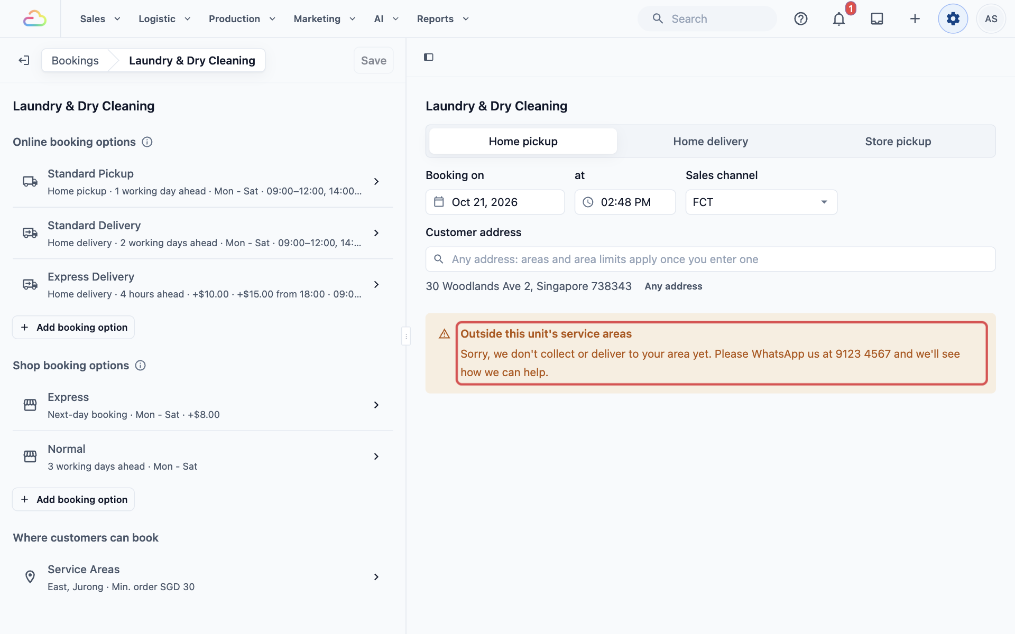The width and height of the screenshot is (1015, 634).
Task: Expand the Sales menu
Action: tap(100, 19)
